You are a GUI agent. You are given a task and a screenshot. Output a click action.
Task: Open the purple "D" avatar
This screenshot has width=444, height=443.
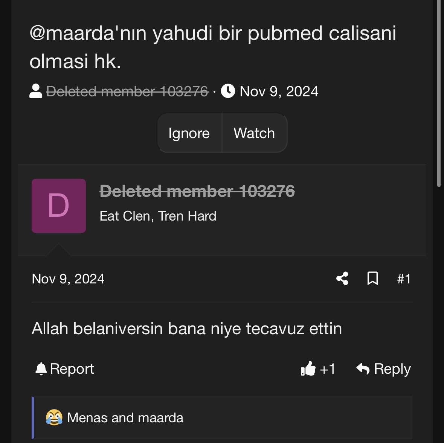tap(59, 206)
